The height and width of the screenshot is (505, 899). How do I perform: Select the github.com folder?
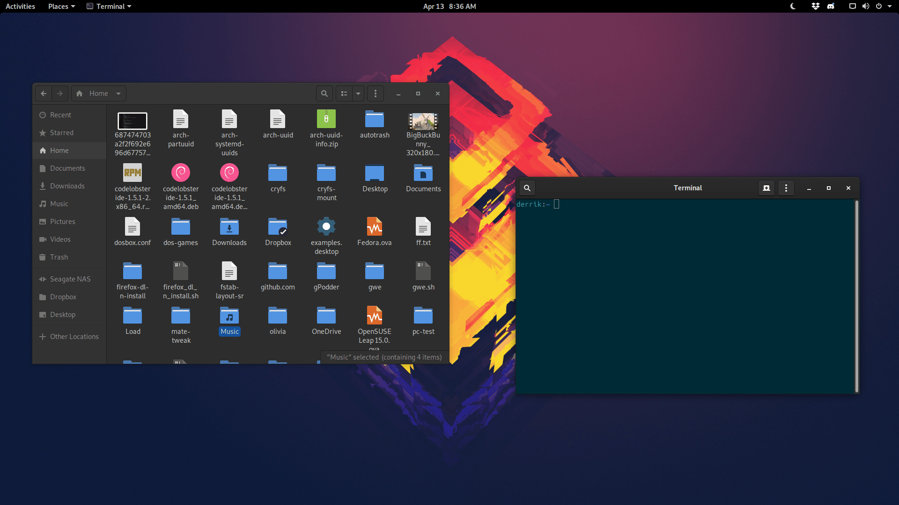(x=278, y=271)
